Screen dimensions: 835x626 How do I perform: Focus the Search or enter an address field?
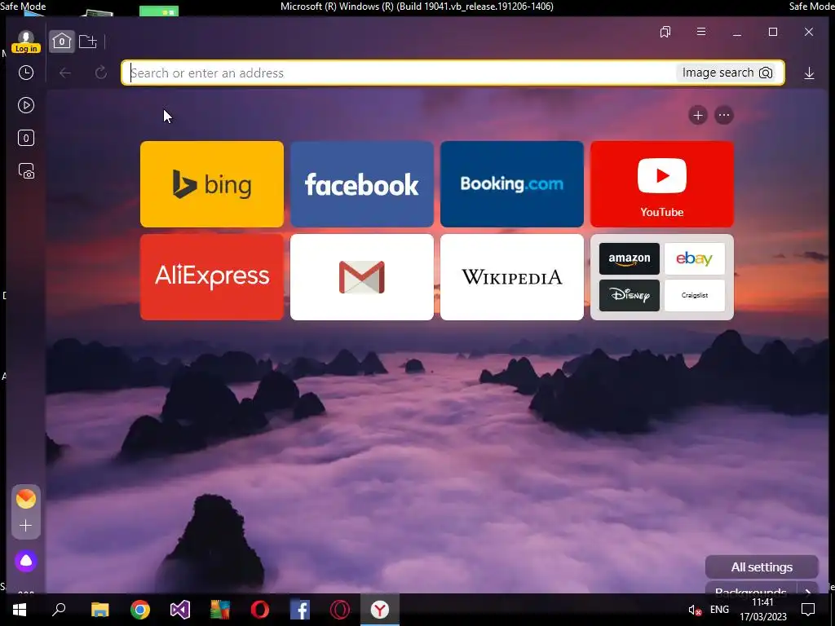[x=453, y=73]
